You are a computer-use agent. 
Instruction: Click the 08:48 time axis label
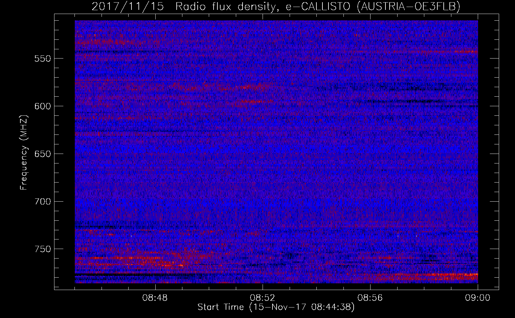coord(155,298)
